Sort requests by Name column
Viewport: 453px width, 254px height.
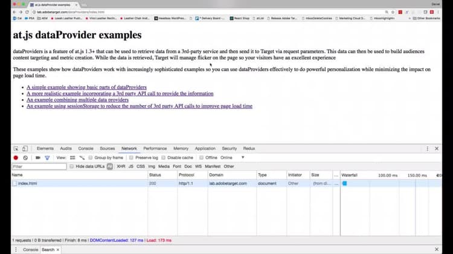click(x=80, y=175)
